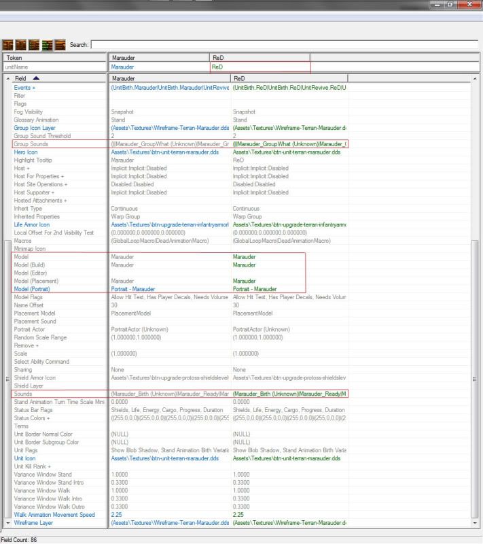
Task: Click the Marauder header in the token table
Action: click(x=159, y=58)
